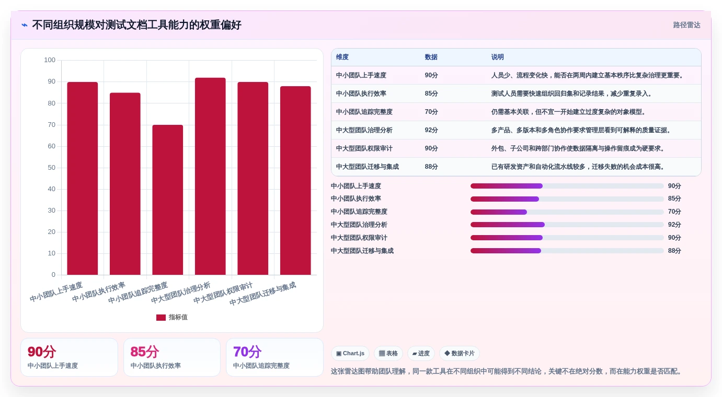Click the chart bar for 中大型团队治理分析

pos(210,176)
